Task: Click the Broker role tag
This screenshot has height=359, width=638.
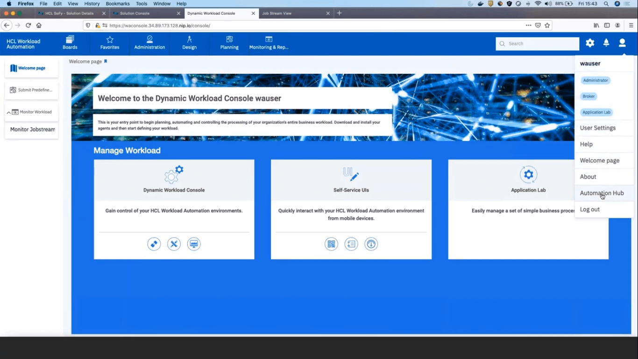Action: (x=588, y=96)
